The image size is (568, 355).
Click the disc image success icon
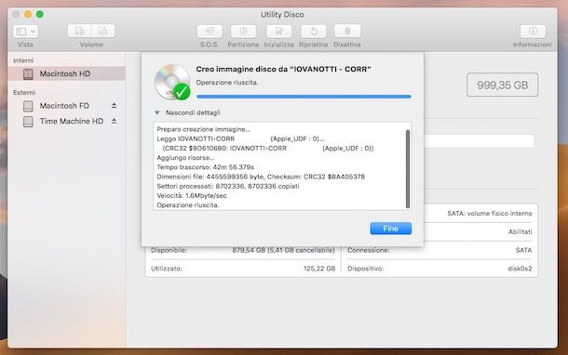(172, 82)
